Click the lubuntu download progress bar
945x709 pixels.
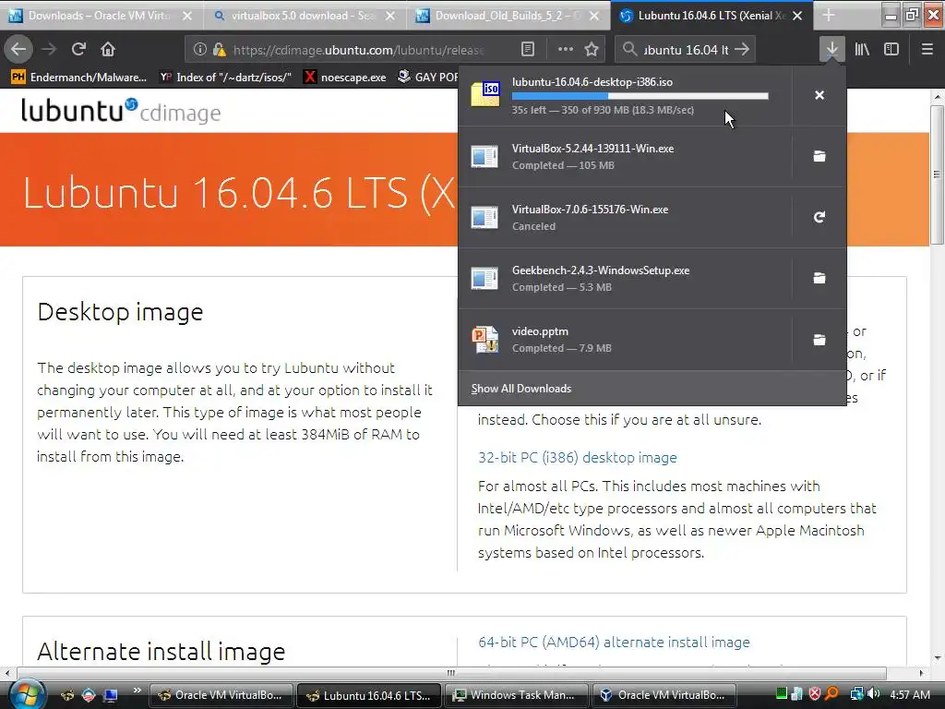point(640,96)
